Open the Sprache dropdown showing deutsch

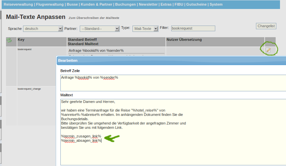[43, 29]
